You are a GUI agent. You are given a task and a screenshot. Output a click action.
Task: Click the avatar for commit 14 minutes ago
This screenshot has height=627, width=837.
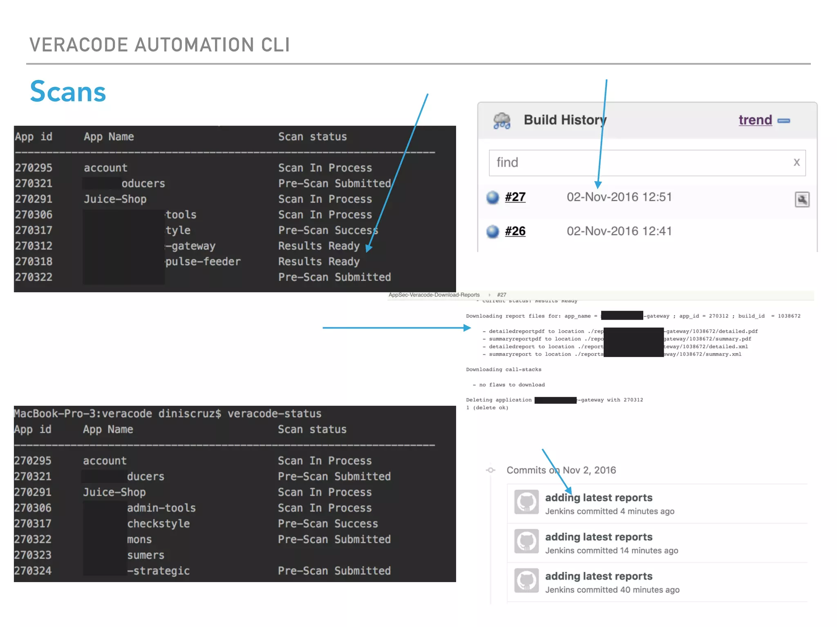[x=526, y=541]
